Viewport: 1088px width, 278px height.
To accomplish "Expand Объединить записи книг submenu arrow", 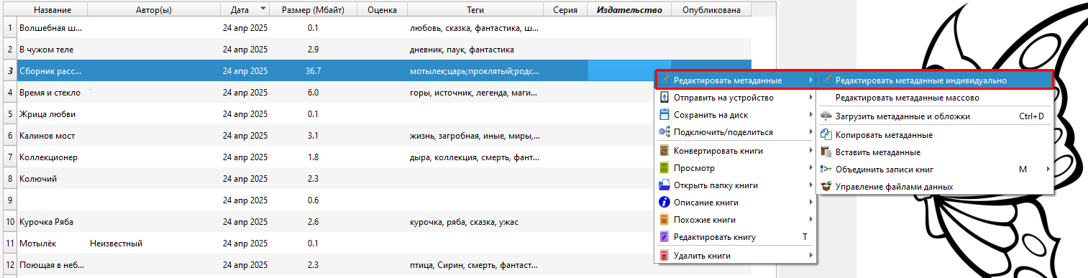I will (x=1048, y=169).
